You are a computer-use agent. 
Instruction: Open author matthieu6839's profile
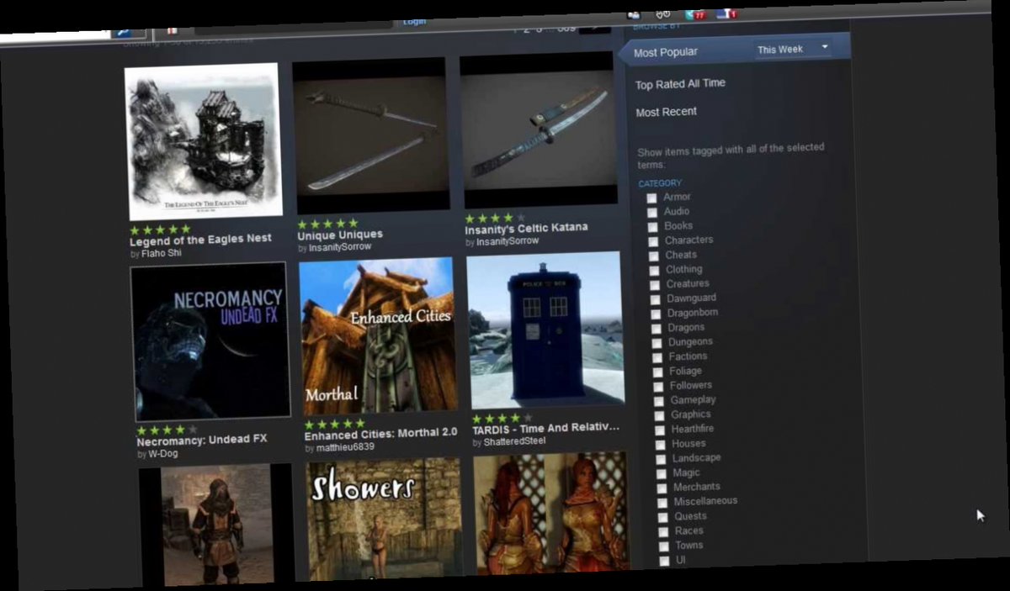[x=345, y=448]
